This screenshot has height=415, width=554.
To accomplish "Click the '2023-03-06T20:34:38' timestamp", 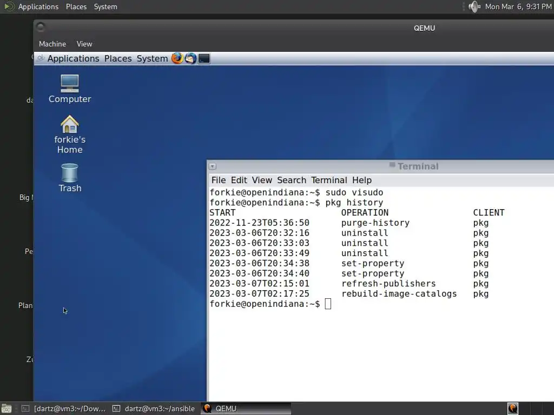I will [x=259, y=264].
